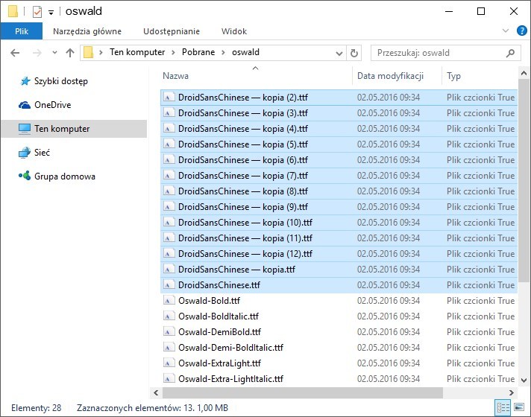Screen dimensions: 531x417
Task: Expand the chevron after Ten komputer in path
Action: point(173,52)
